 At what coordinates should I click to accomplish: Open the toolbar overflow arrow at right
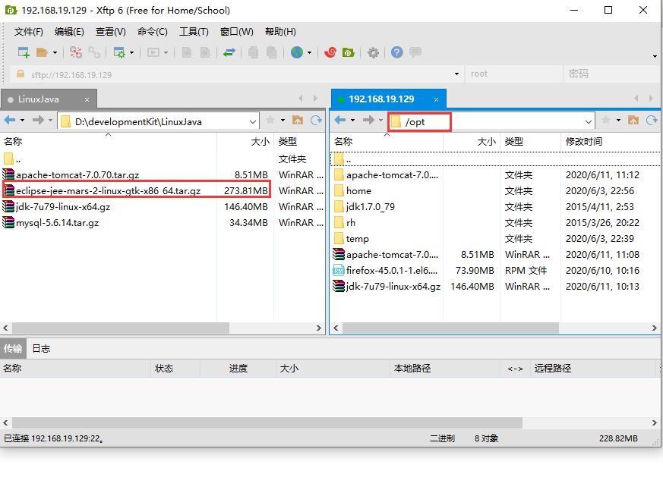click(655, 56)
